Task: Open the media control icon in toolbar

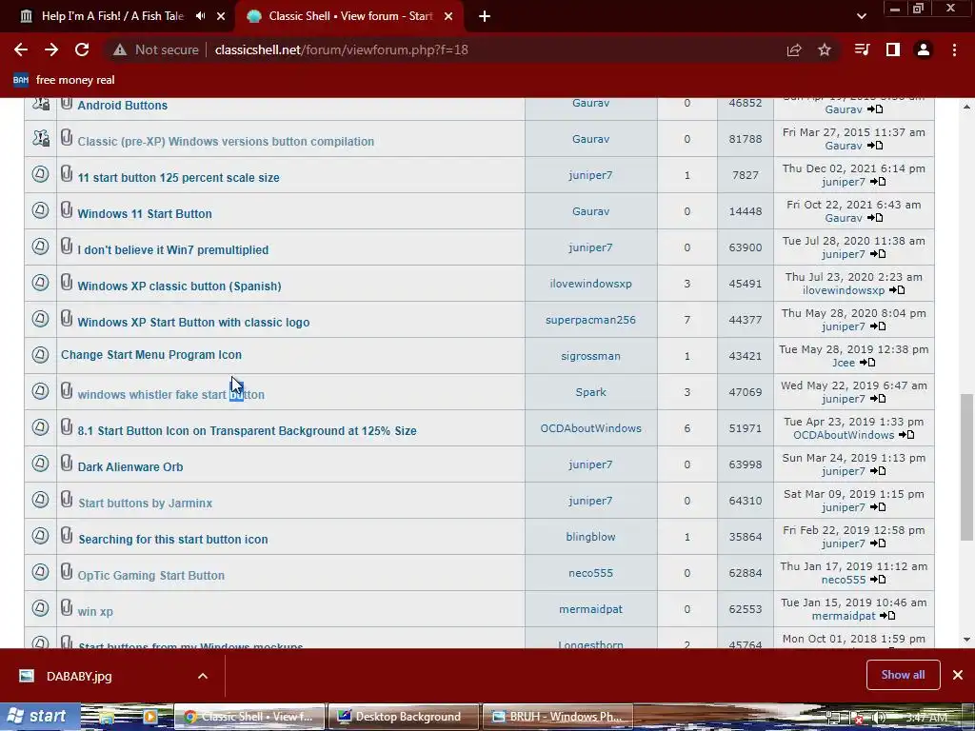Action: pyautogui.click(x=862, y=49)
